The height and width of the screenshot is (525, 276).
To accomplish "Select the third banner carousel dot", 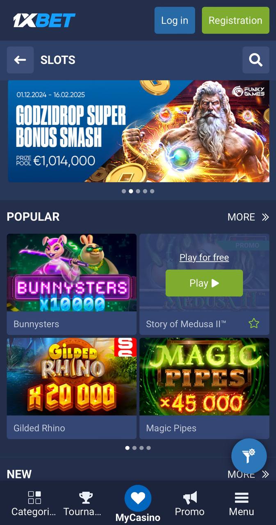I will pyautogui.click(x=138, y=191).
